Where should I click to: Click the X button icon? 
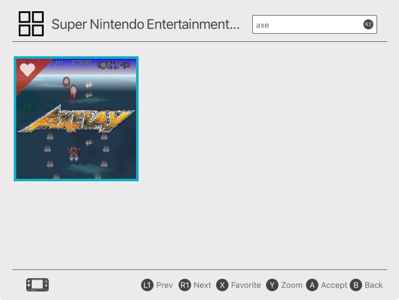click(222, 285)
